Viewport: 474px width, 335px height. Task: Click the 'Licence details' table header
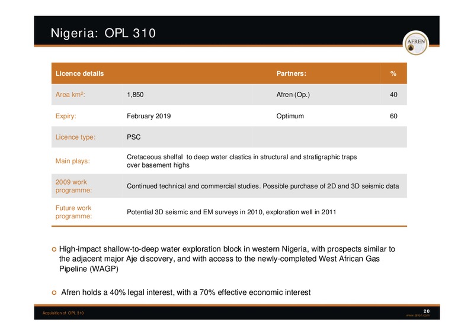79,73
